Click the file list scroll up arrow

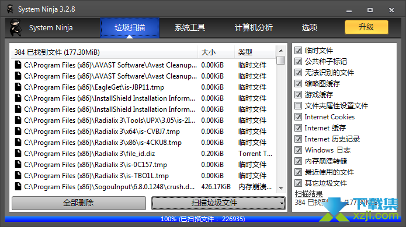pos(281,51)
